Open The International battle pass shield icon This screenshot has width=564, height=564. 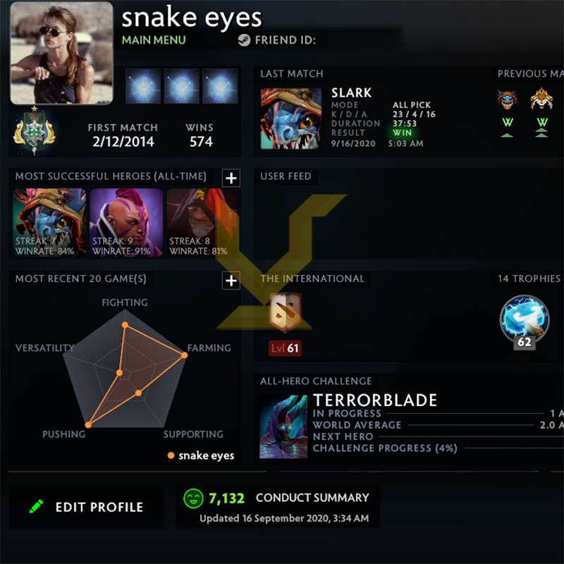[x=286, y=312]
